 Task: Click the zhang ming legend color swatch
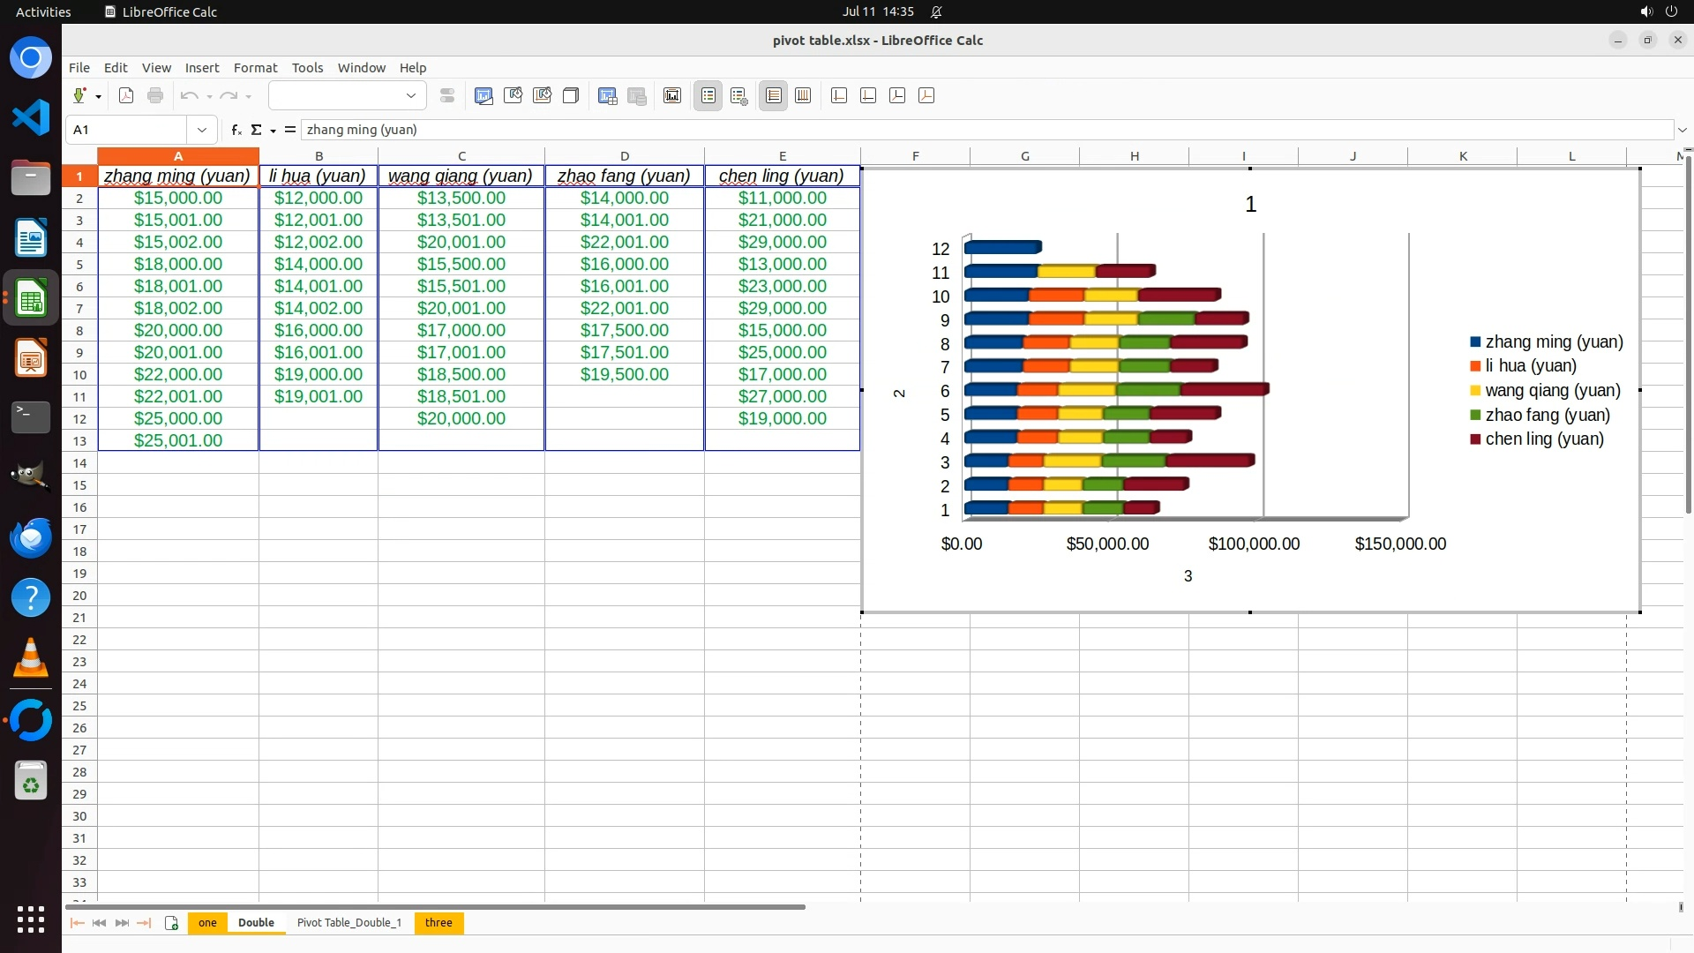(x=1475, y=342)
